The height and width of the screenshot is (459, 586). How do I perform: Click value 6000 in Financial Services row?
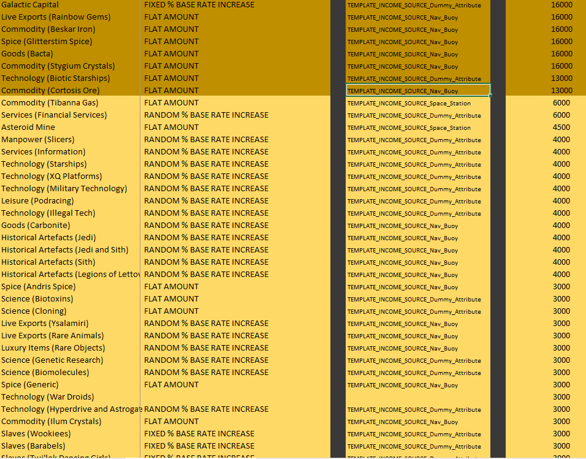[x=561, y=115]
